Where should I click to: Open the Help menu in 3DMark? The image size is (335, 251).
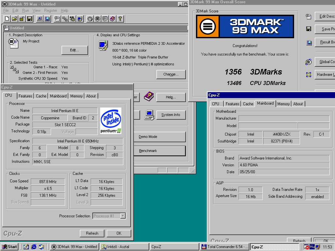[x=64, y=10]
